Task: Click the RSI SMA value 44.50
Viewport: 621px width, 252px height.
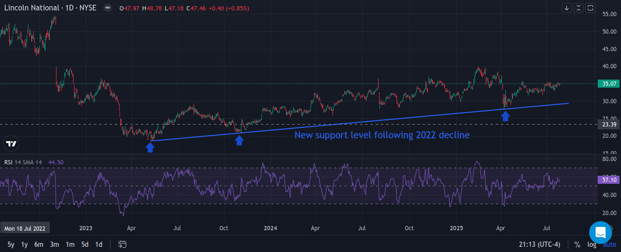Action: pyautogui.click(x=56, y=162)
